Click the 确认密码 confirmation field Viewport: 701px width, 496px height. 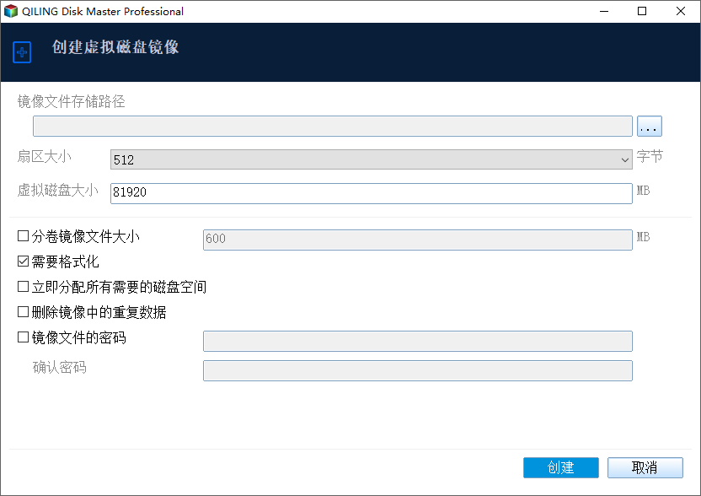[x=417, y=370]
